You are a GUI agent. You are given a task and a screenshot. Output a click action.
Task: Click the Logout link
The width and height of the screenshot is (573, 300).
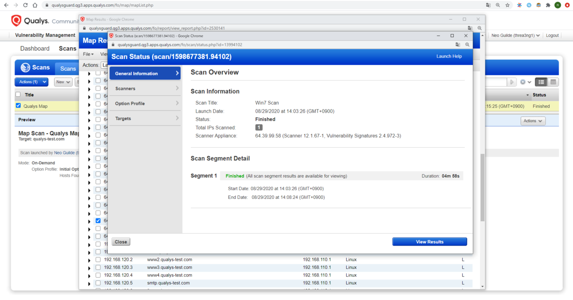click(x=552, y=35)
